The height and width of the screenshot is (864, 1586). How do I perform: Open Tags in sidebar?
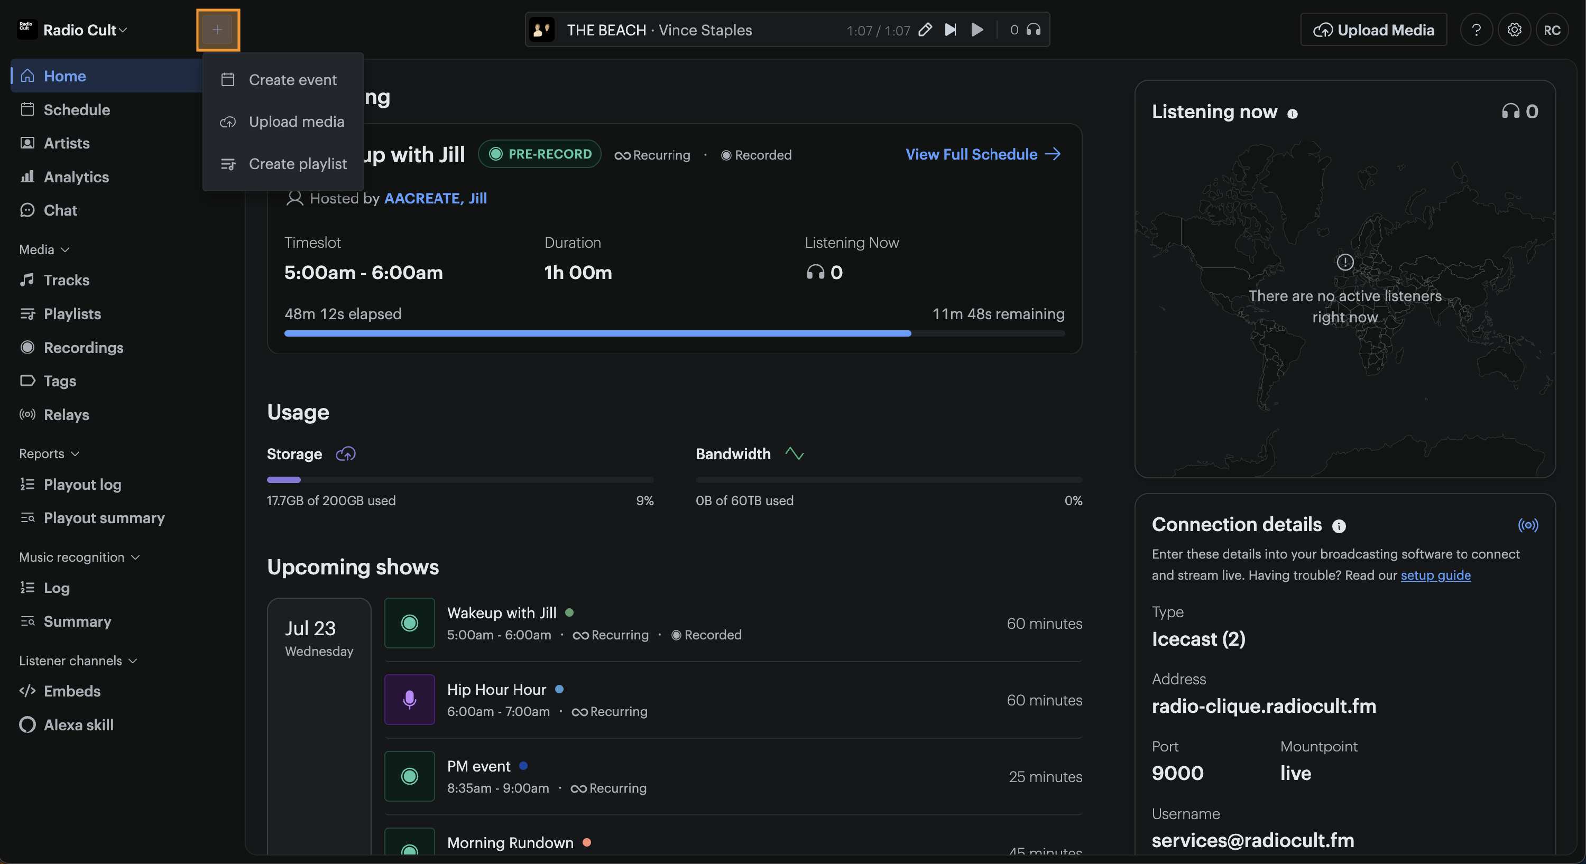[60, 380]
